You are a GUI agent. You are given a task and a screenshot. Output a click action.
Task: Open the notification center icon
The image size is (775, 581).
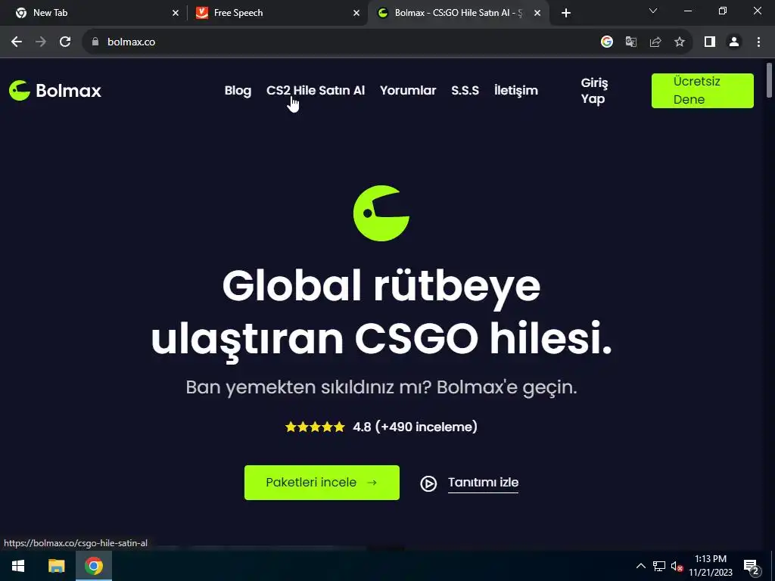[751, 566]
